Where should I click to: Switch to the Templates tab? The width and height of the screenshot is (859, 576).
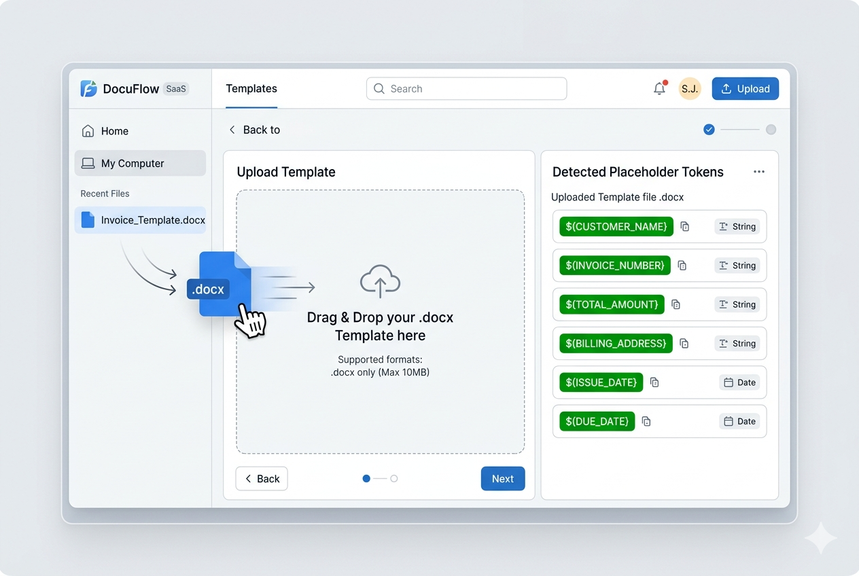pos(251,89)
